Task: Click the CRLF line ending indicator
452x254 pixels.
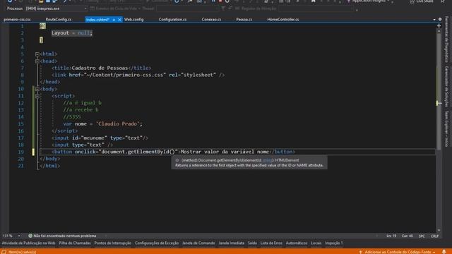Action: (x=435, y=236)
